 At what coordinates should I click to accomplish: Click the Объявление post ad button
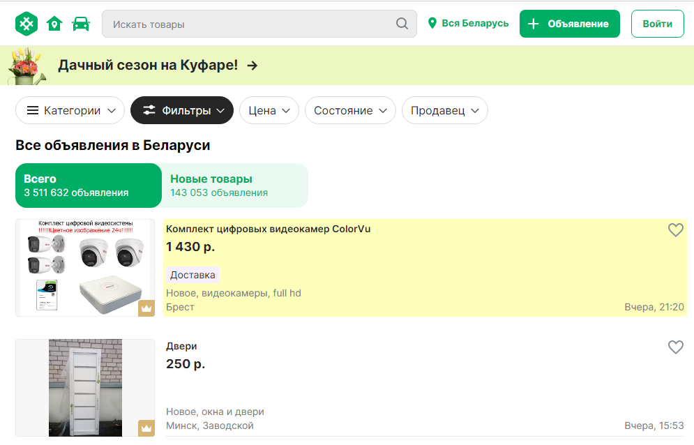[x=570, y=24]
